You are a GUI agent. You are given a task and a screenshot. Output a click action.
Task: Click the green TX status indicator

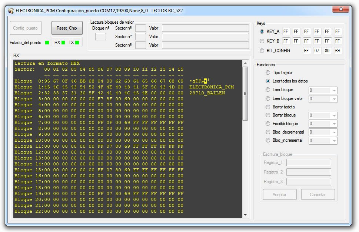pyautogui.click(x=77, y=43)
